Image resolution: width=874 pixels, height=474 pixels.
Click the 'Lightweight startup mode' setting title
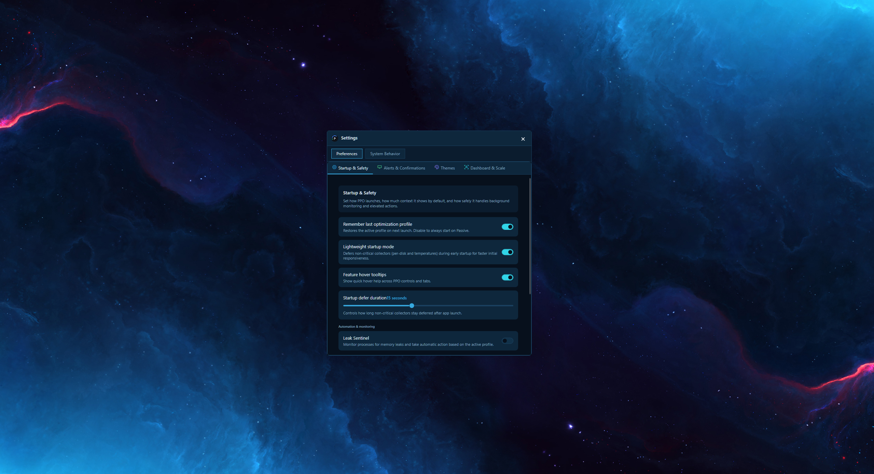click(x=368, y=247)
